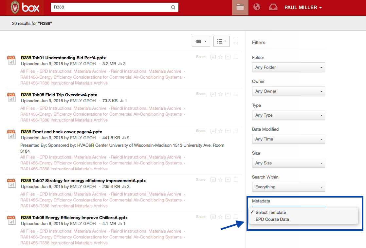The width and height of the screenshot is (366, 248).
Task: Share the R388 Tab06 Energy Efficiency file
Action: 201,217
